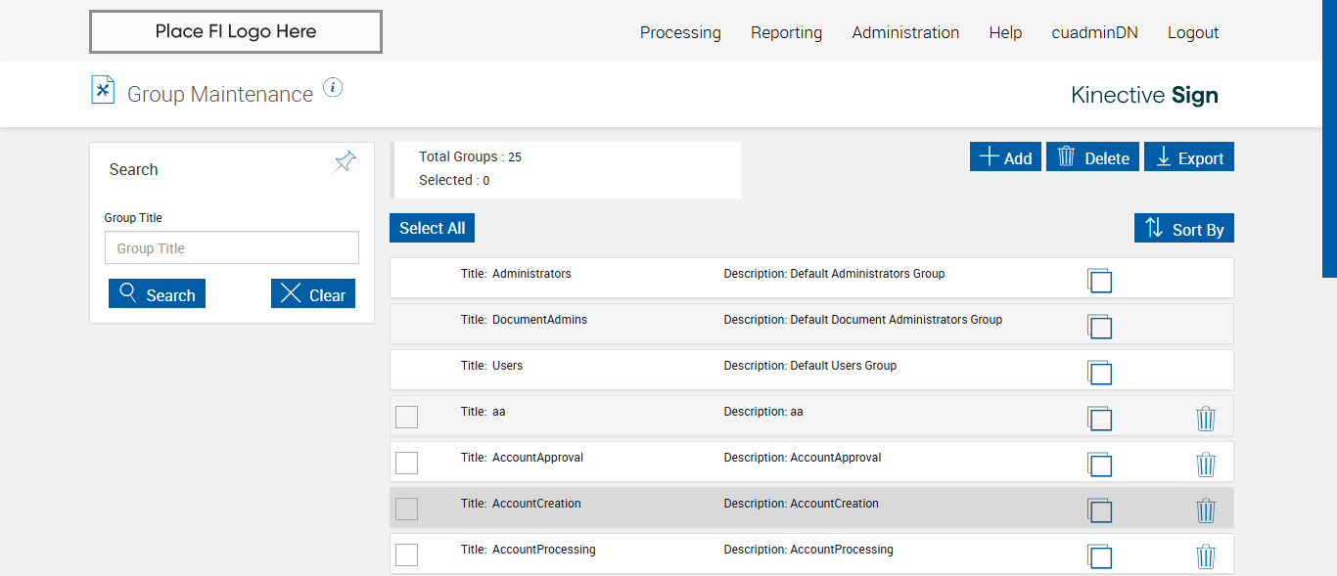1337x576 pixels.
Task: Open the Processing menu
Action: pyautogui.click(x=680, y=32)
